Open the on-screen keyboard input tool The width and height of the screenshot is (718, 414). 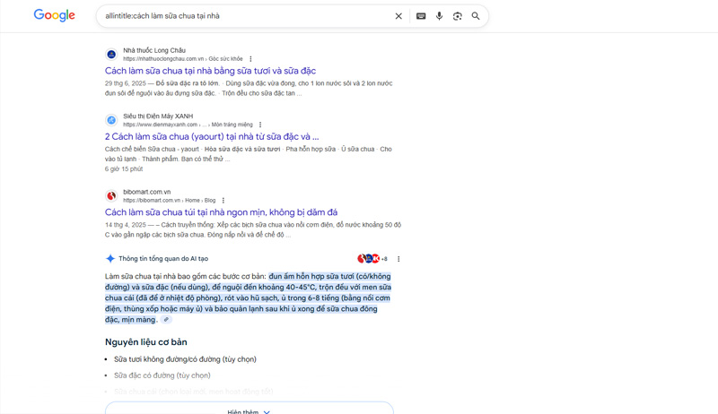[420, 16]
